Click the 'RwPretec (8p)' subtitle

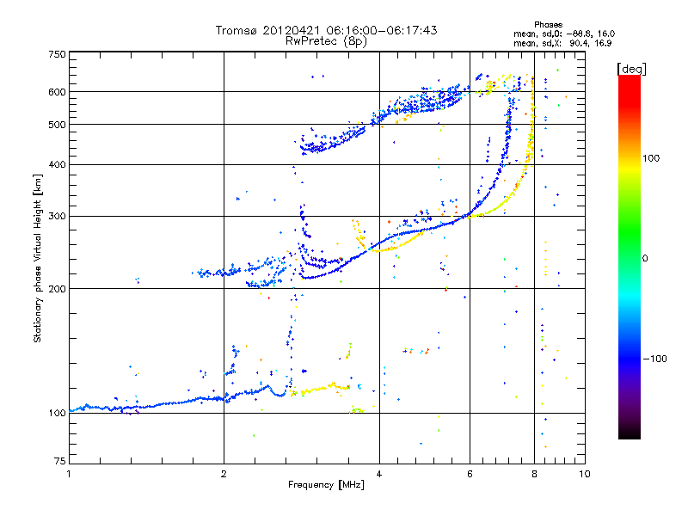point(326,41)
